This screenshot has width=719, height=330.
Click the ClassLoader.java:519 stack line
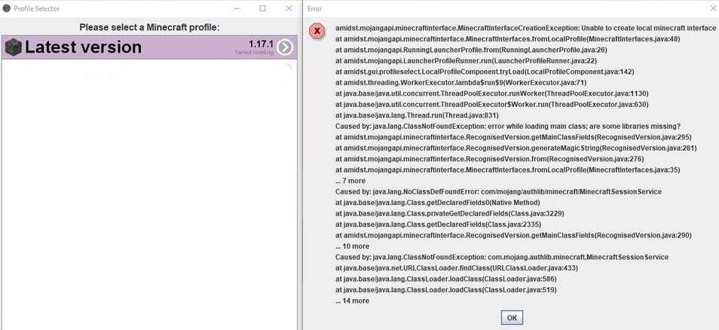click(x=446, y=289)
